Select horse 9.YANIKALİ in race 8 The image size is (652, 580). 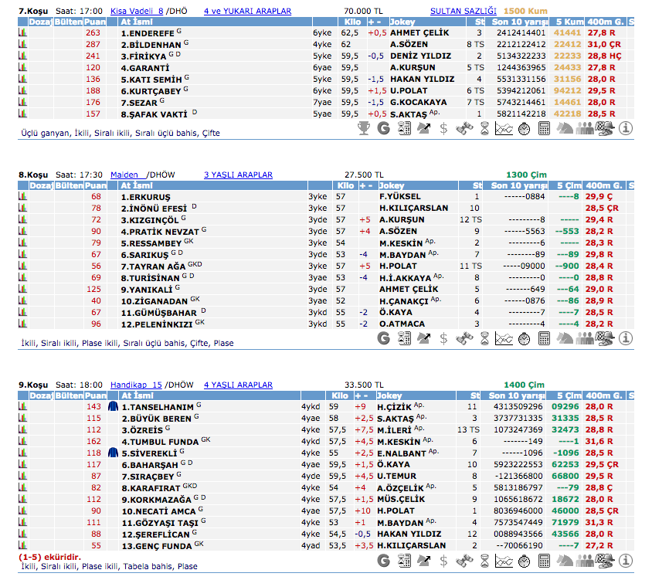point(144,288)
